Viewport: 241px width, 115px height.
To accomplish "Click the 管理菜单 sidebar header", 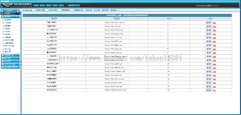I will [x=10, y=14].
